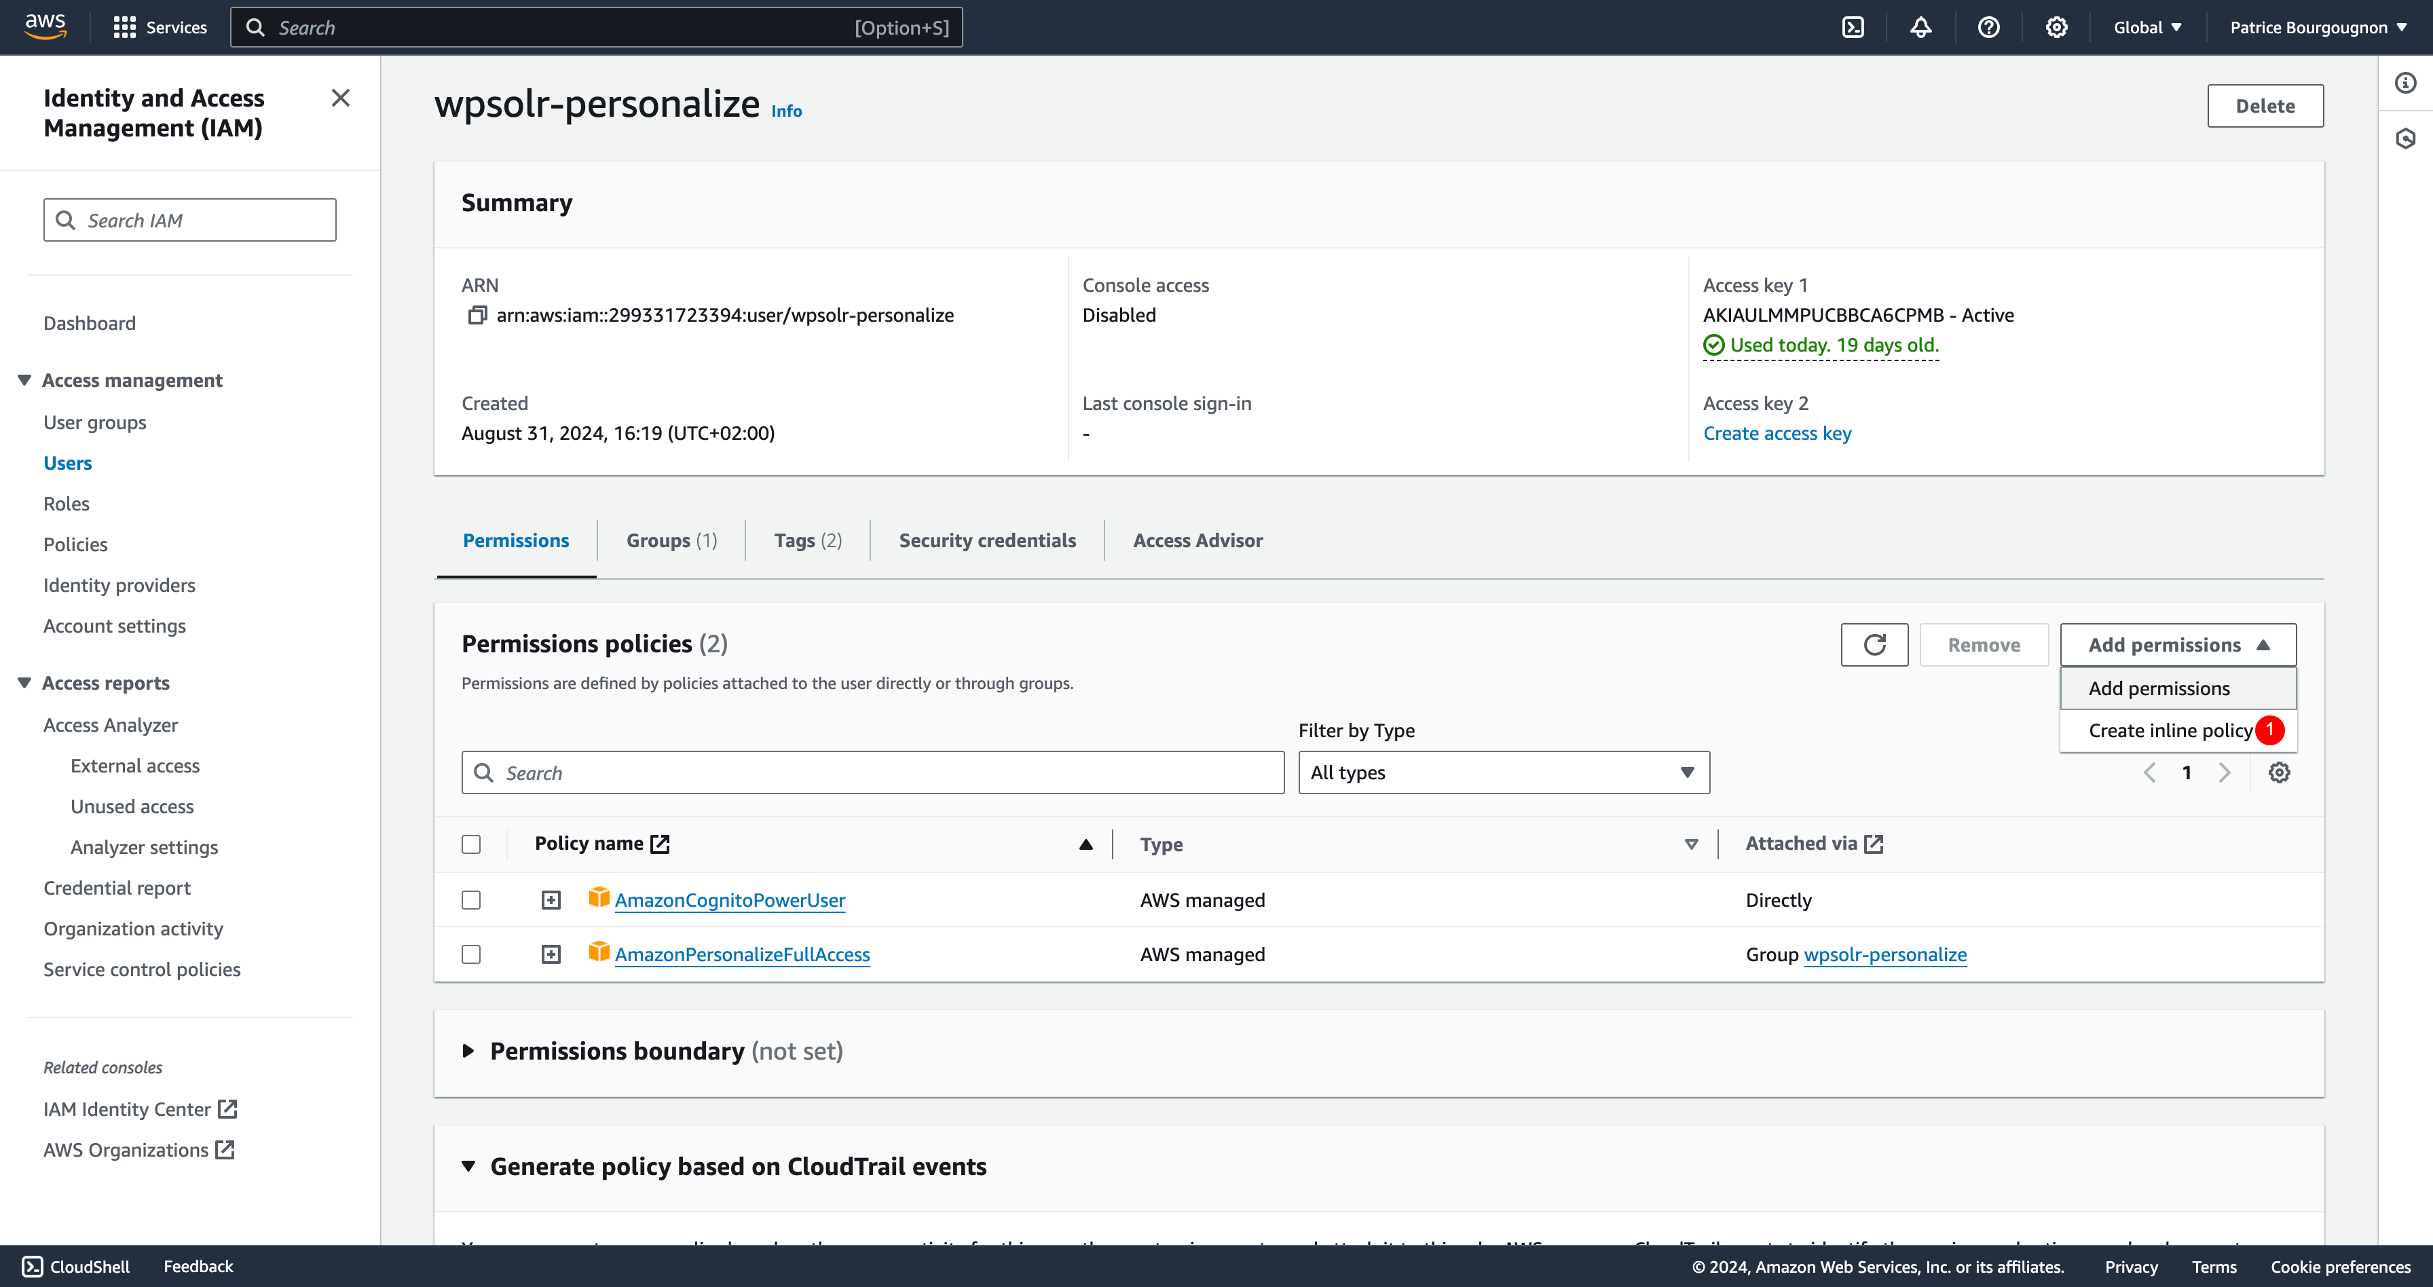The image size is (2433, 1287).
Task: Collapse the Add permissions dropdown button
Action: click(2178, 645)
